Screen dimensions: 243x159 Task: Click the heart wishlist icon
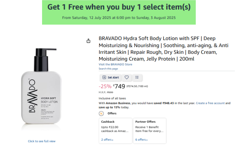(x=127, y=77)
